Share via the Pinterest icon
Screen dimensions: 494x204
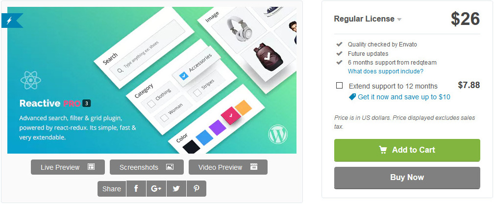pos(197,189)
